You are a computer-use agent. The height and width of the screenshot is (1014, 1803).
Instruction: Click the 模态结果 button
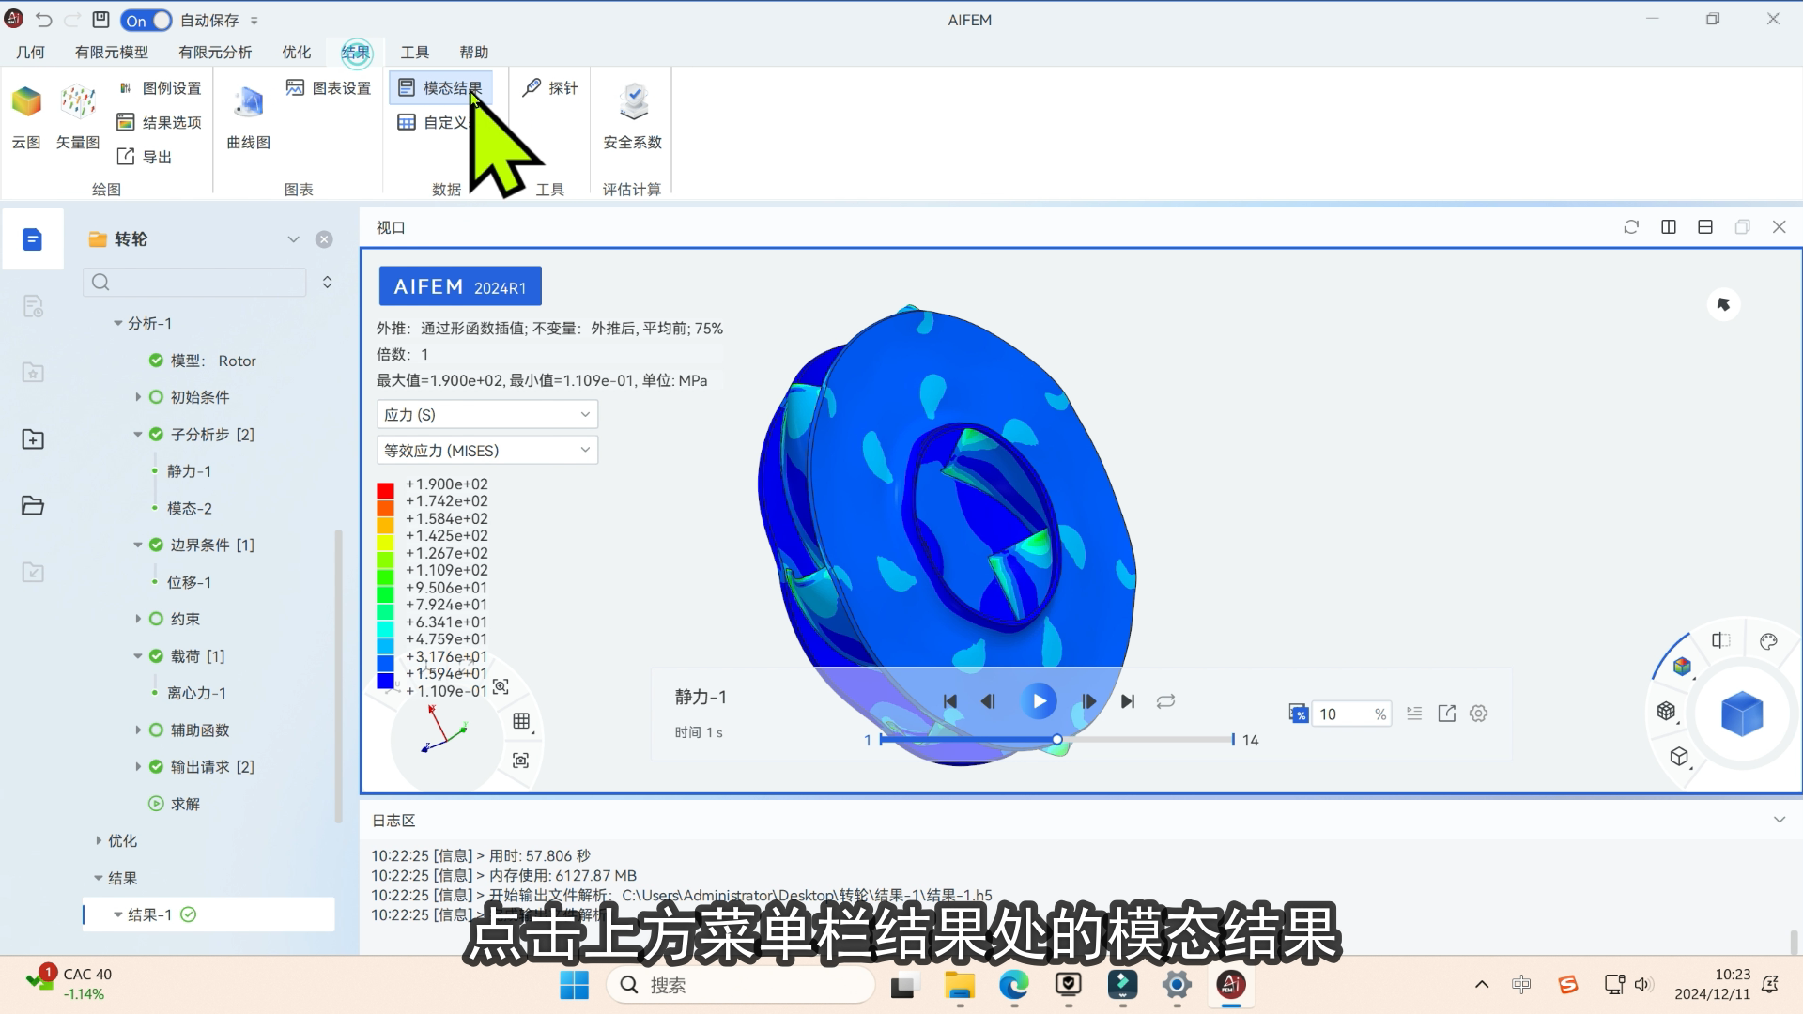(440, 87)
